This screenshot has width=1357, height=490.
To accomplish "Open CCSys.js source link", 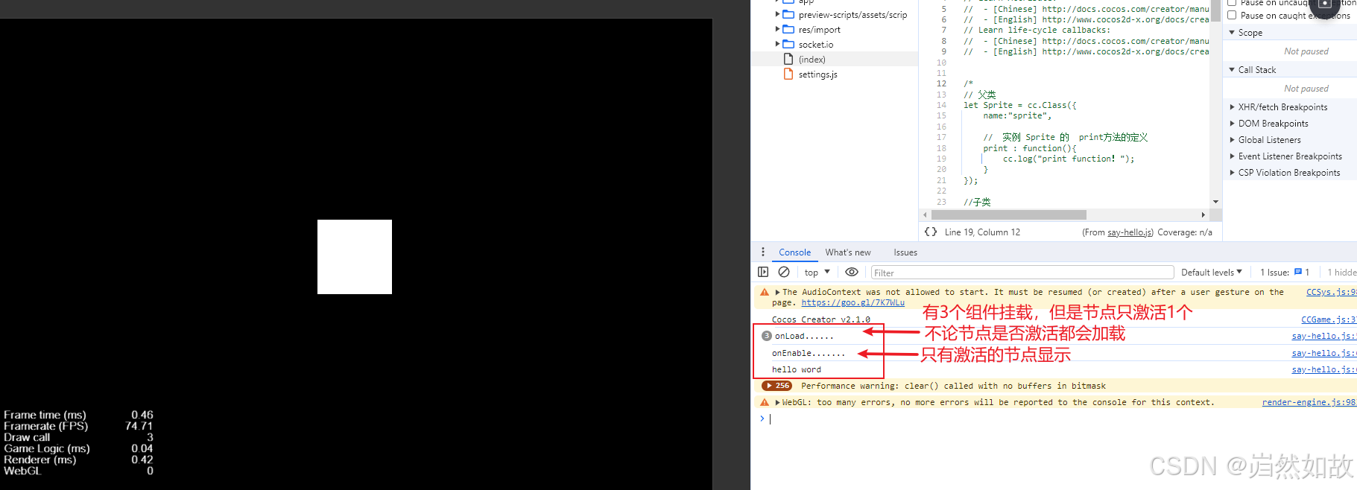I will pos(1331,292).
